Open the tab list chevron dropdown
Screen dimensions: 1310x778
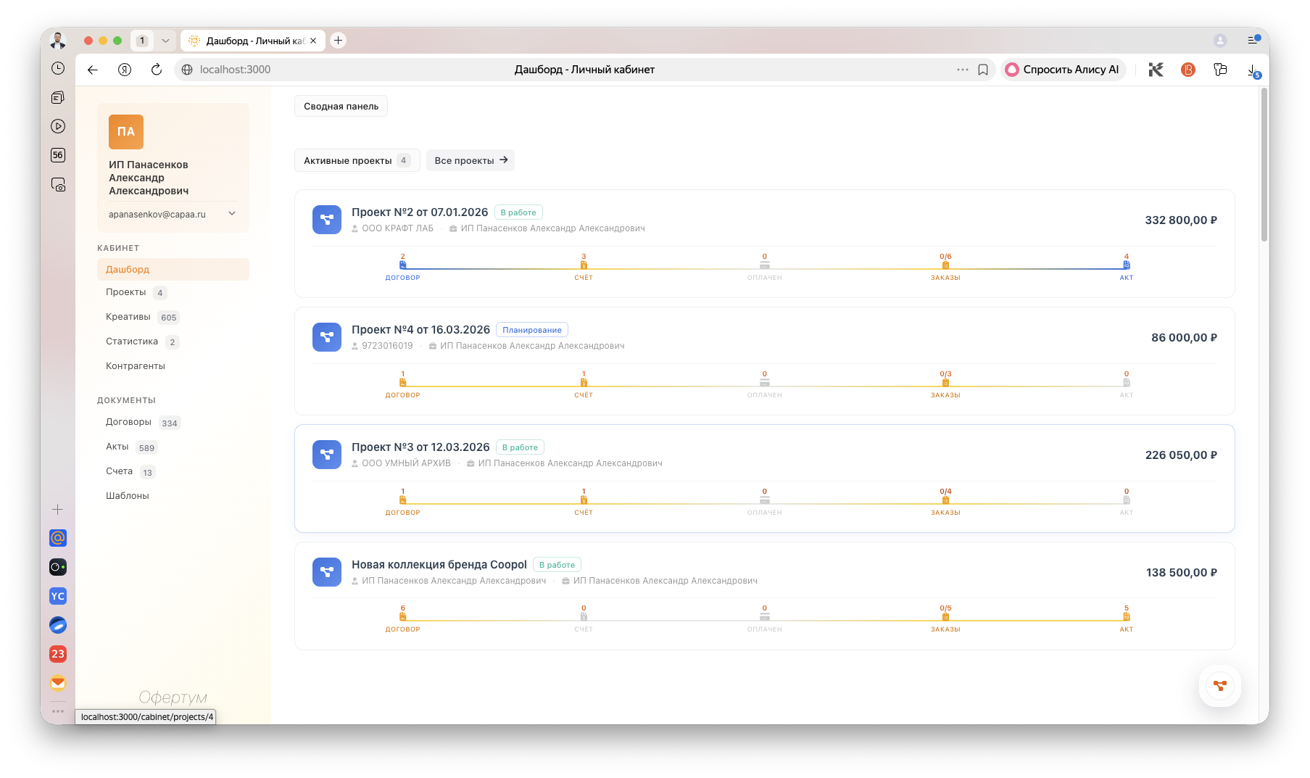tap(165, 41)
